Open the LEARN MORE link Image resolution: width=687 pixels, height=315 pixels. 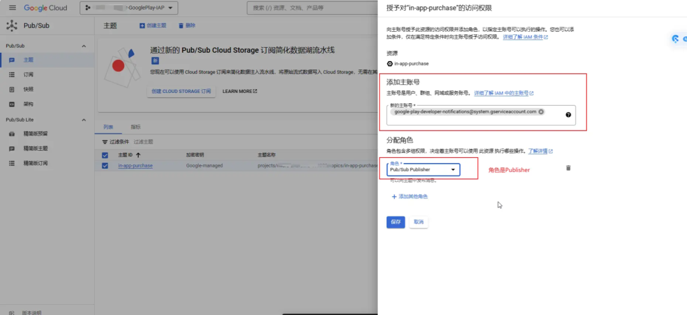click(240, 91)
